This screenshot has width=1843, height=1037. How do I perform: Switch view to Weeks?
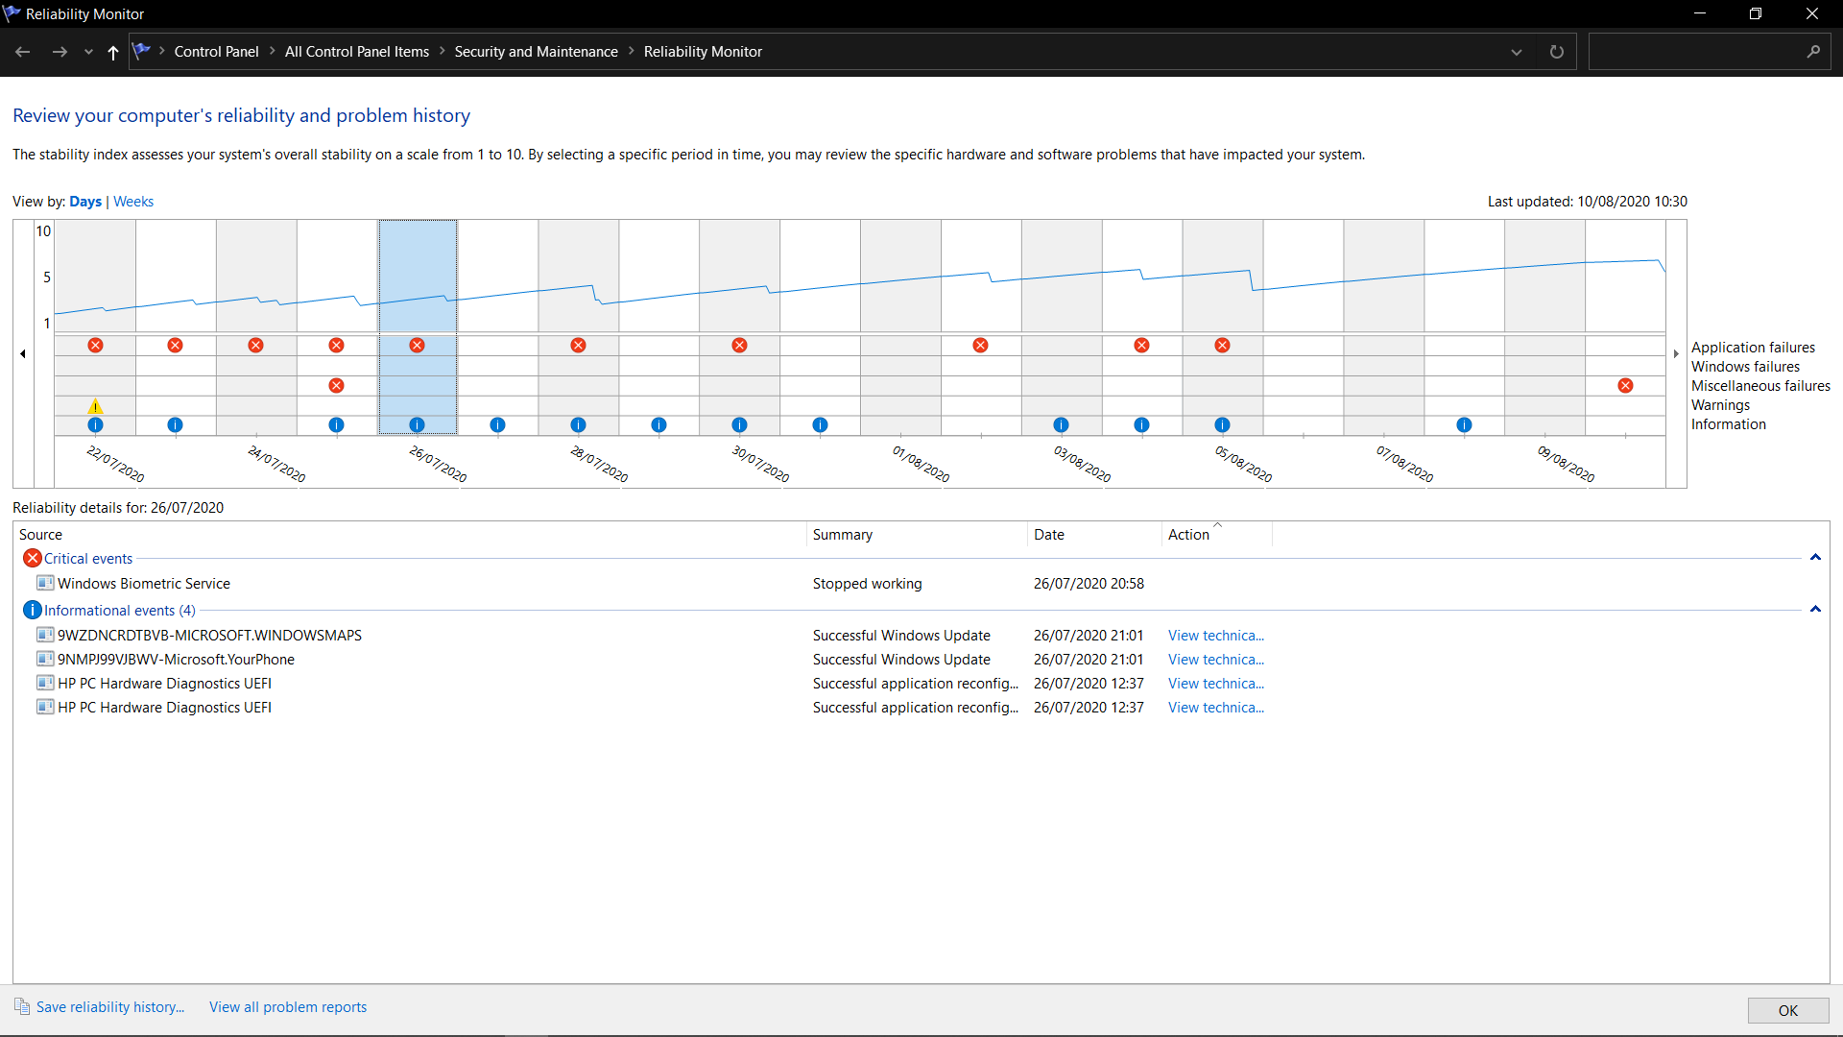pos(133,202)
